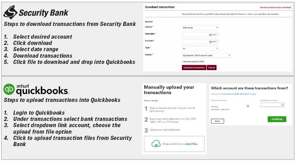Click the Selected File transactions link
This screenshot has height=162, width=296.
click(x=239, y=94)
